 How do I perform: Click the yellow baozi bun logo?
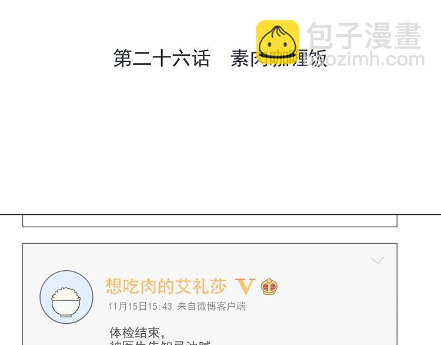(x=278, y=42)
